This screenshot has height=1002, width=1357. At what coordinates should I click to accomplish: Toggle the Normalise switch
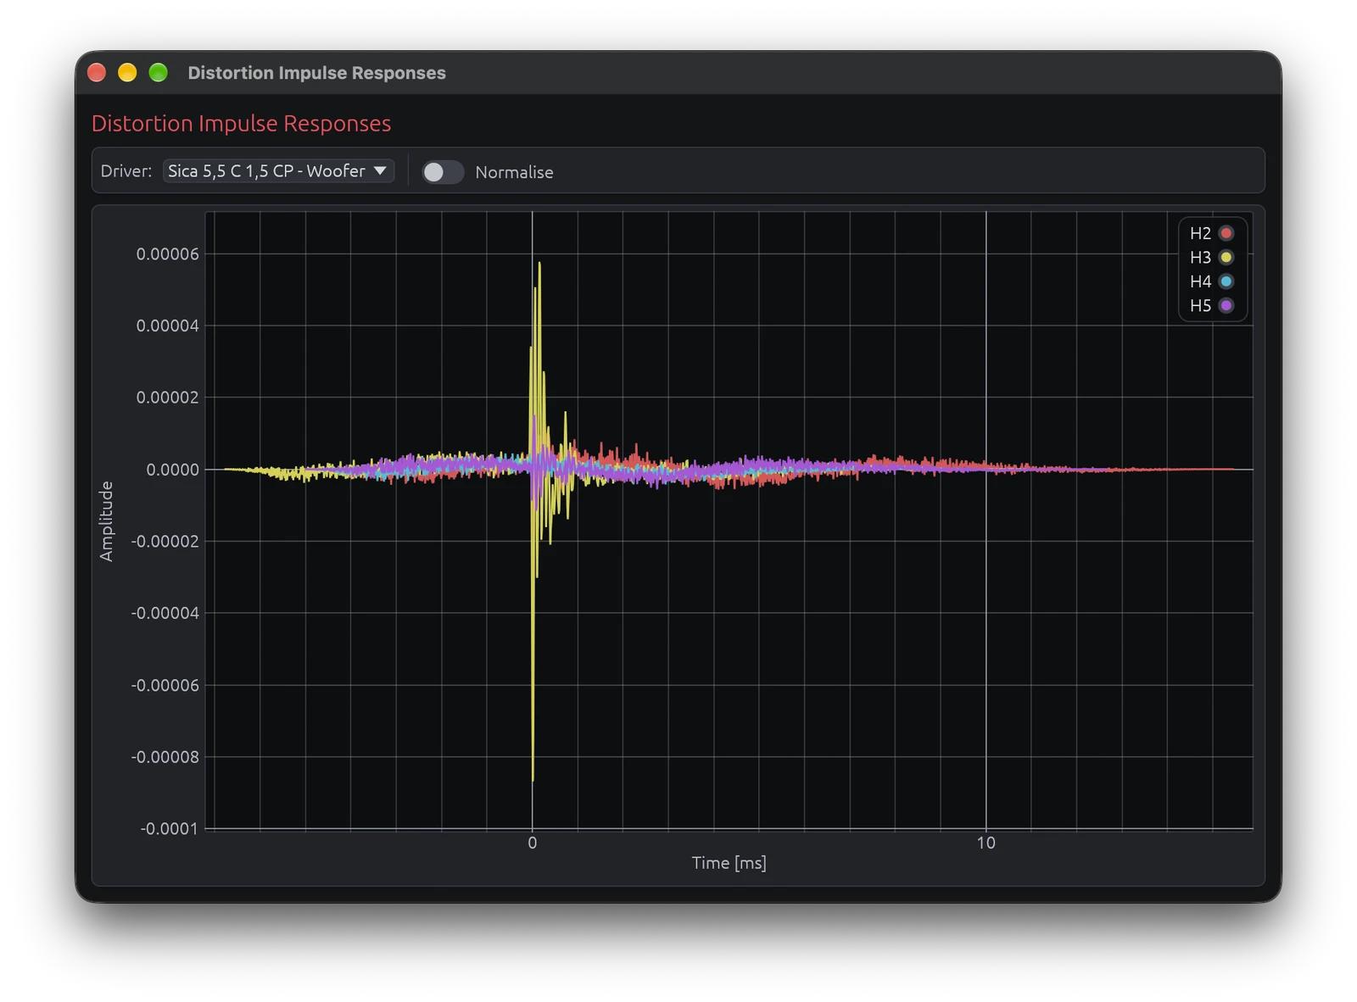(443, 172)
